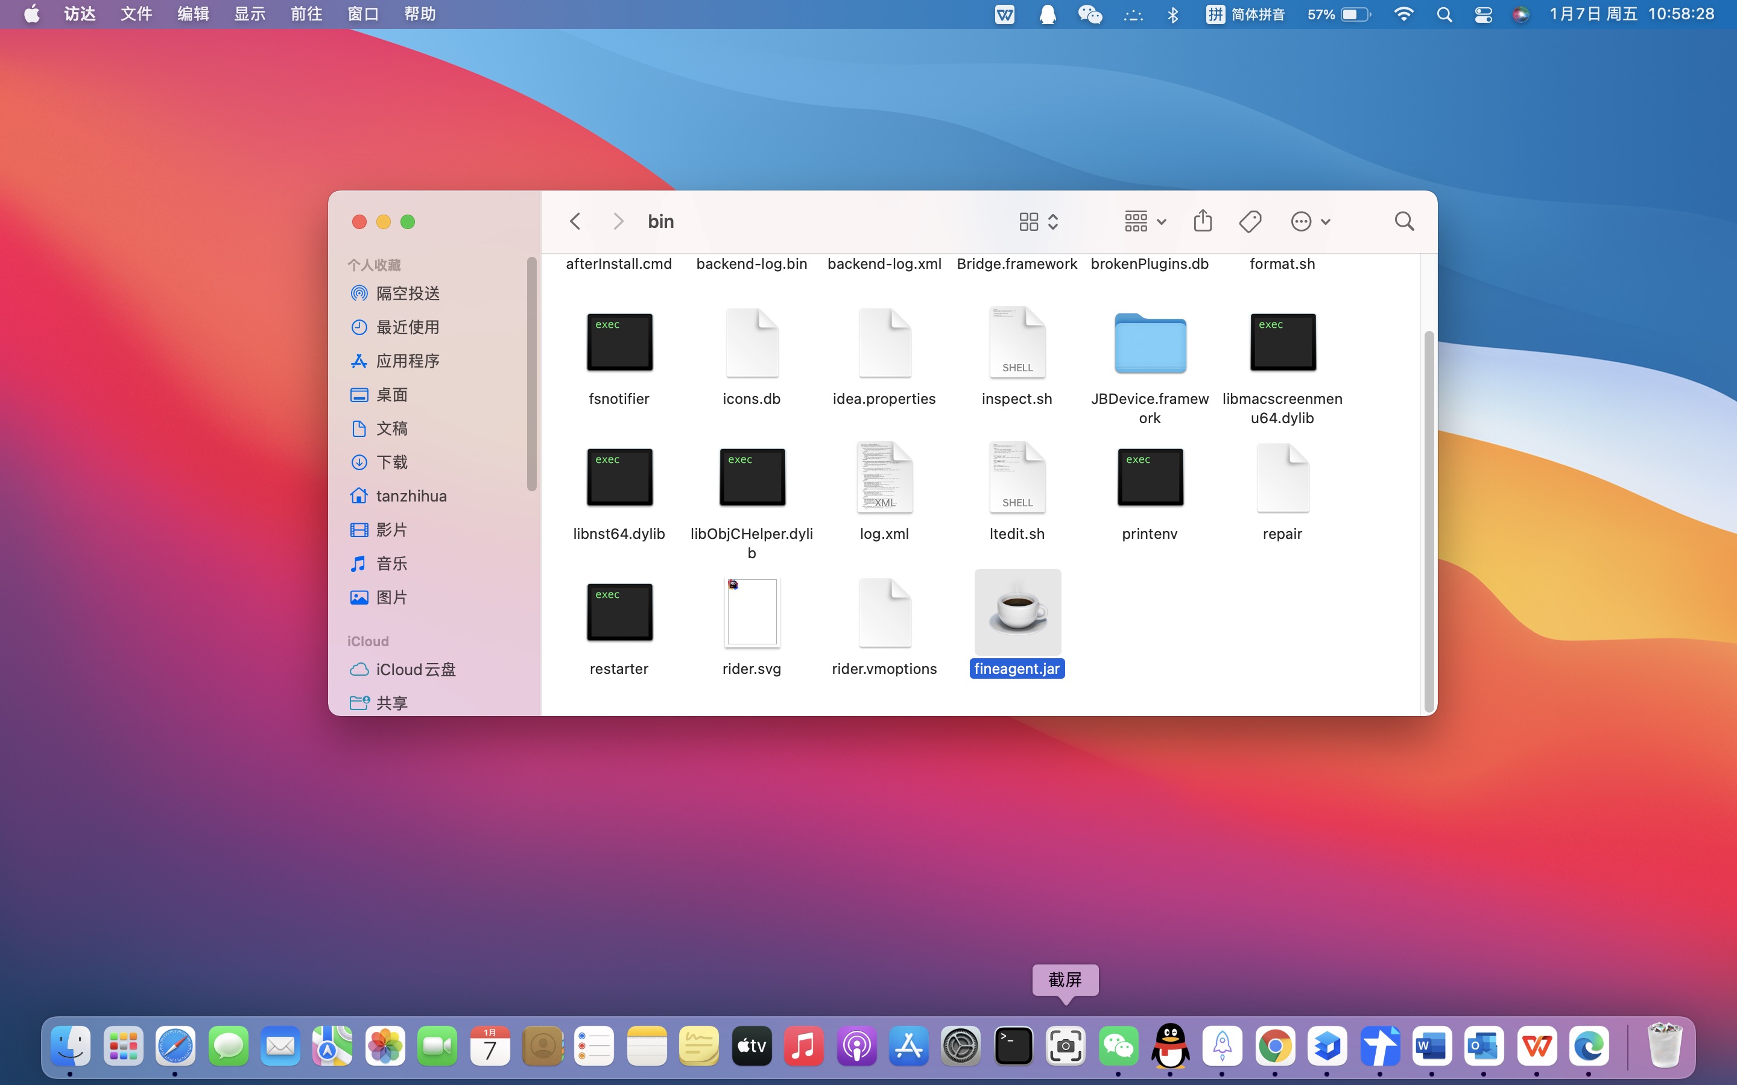
Task: Open the icon view switcher dropdown
Action: [x=1038, y=221]
